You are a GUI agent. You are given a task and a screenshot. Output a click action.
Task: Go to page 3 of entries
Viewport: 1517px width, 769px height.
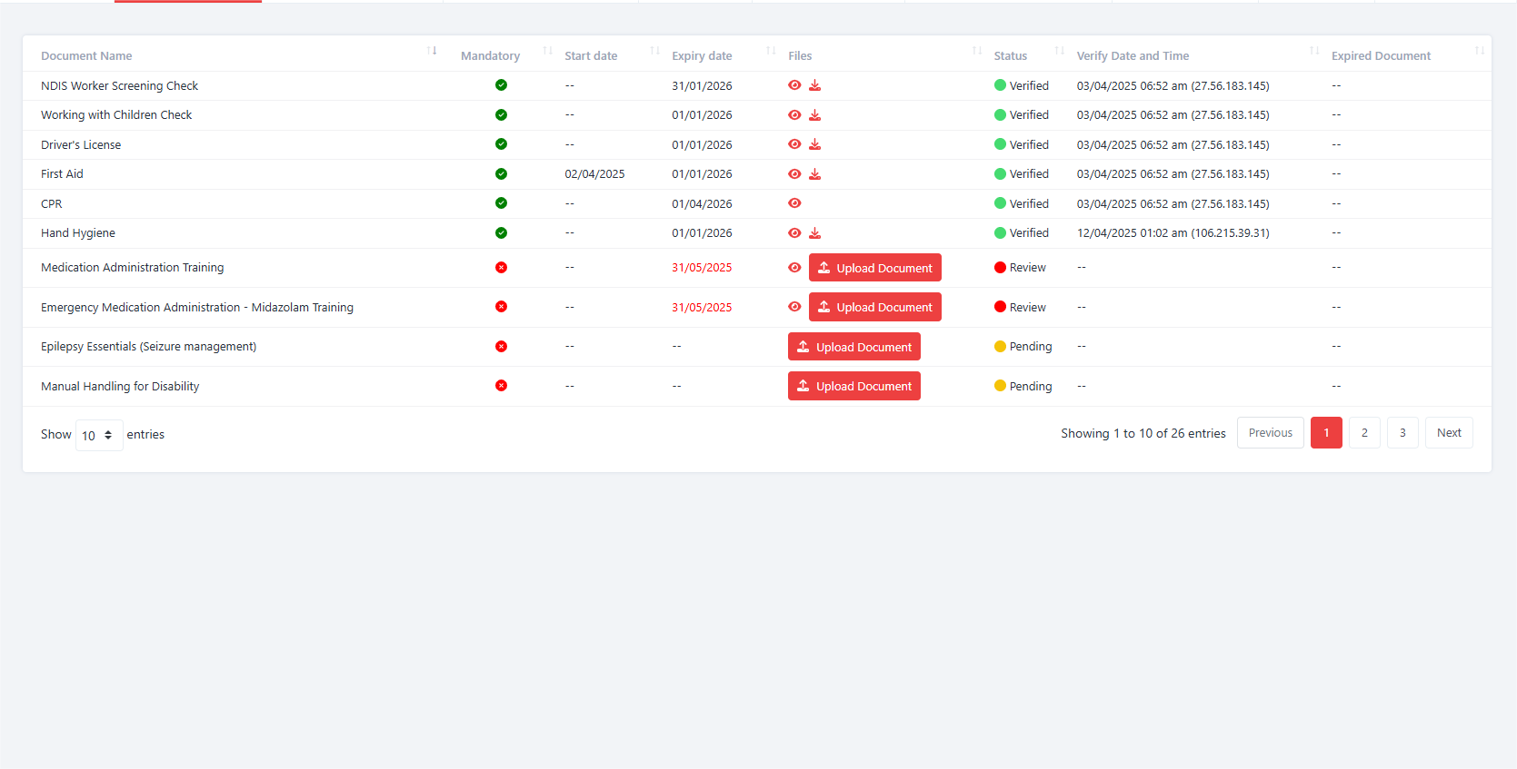pos(1402,433)
